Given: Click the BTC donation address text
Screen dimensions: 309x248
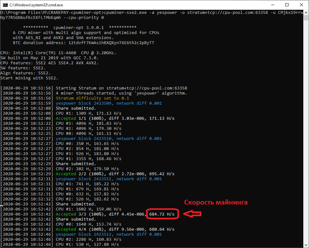Looking at the screenshot, I should pyautogui.click(x=84, y=43).
